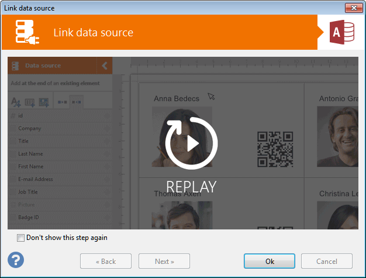Click the Cancel button
This screenshot has height=278, width=366.
[x=327, y=261]
